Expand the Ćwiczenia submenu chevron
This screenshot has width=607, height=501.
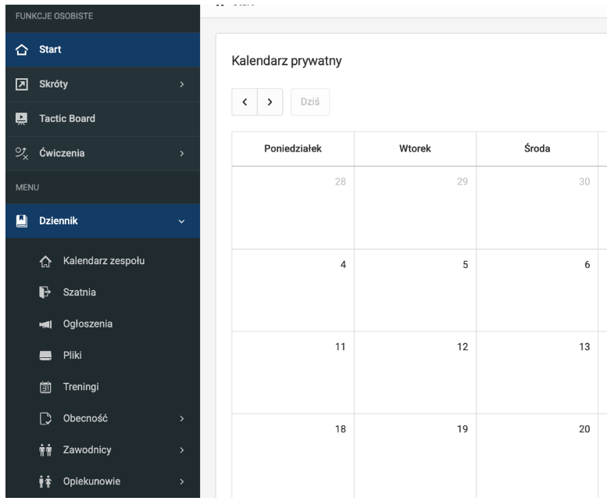(x=181, y=153)
